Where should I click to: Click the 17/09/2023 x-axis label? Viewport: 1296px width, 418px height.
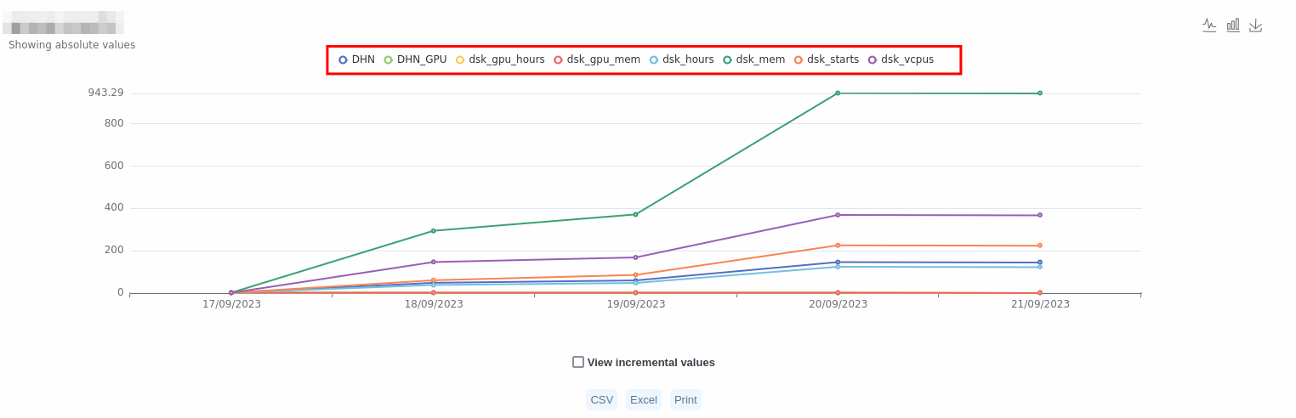[231, 304]
